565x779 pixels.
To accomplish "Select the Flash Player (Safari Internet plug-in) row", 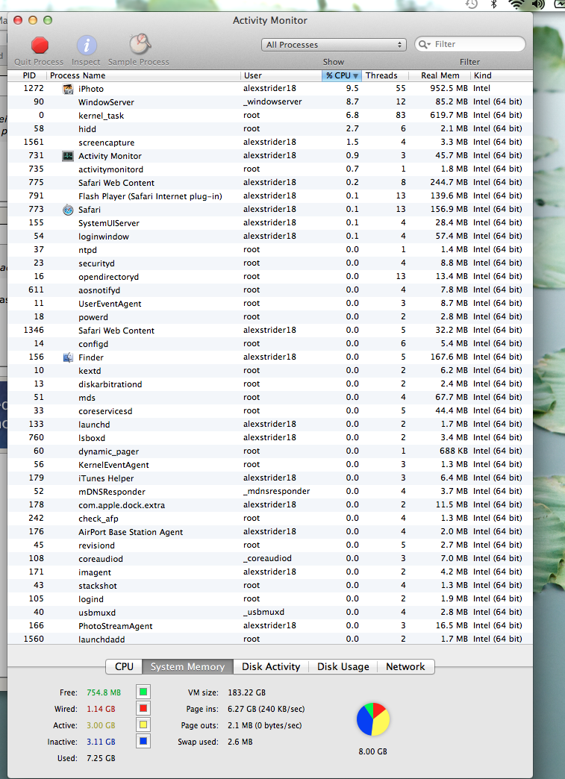I will pyautogui.click(x=270, y=195).
